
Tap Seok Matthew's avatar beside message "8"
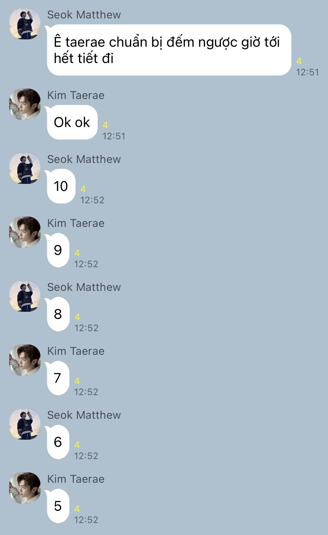coord(25,296)
